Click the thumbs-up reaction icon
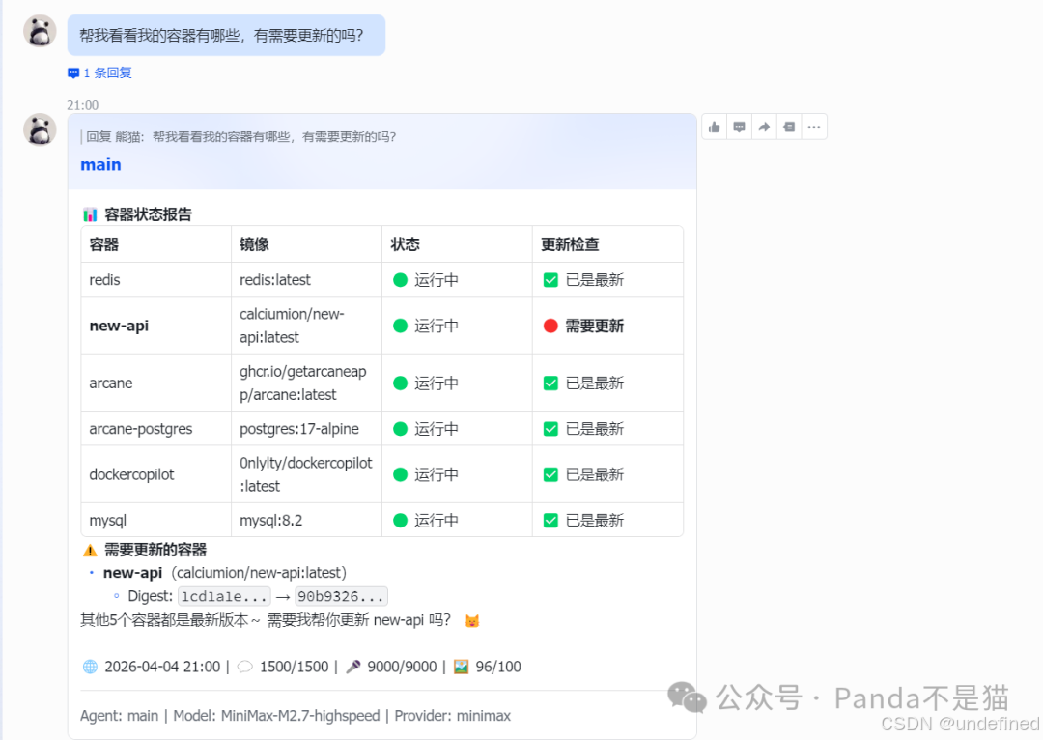 click(715, 128)
